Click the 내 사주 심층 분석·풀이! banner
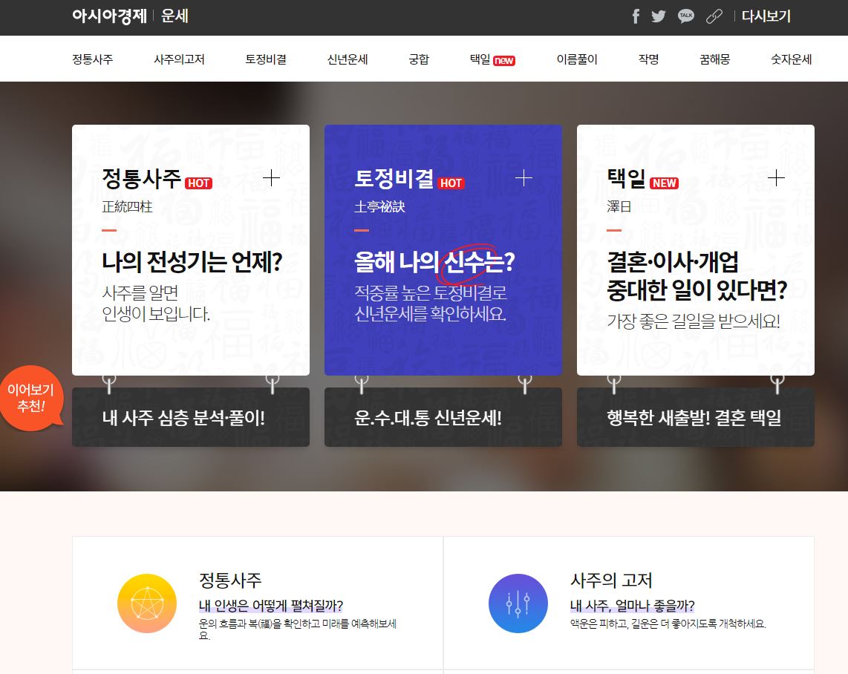Image resolution: width=848 pixels, height=674 pixels. click(190, 417)
